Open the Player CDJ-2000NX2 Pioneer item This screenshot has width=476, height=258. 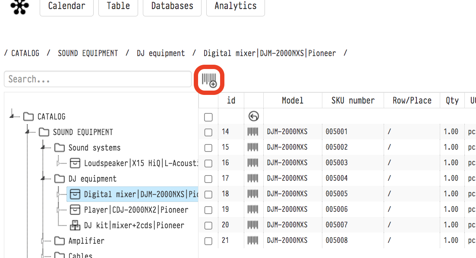pyautogui.click(x=136, y=210)
